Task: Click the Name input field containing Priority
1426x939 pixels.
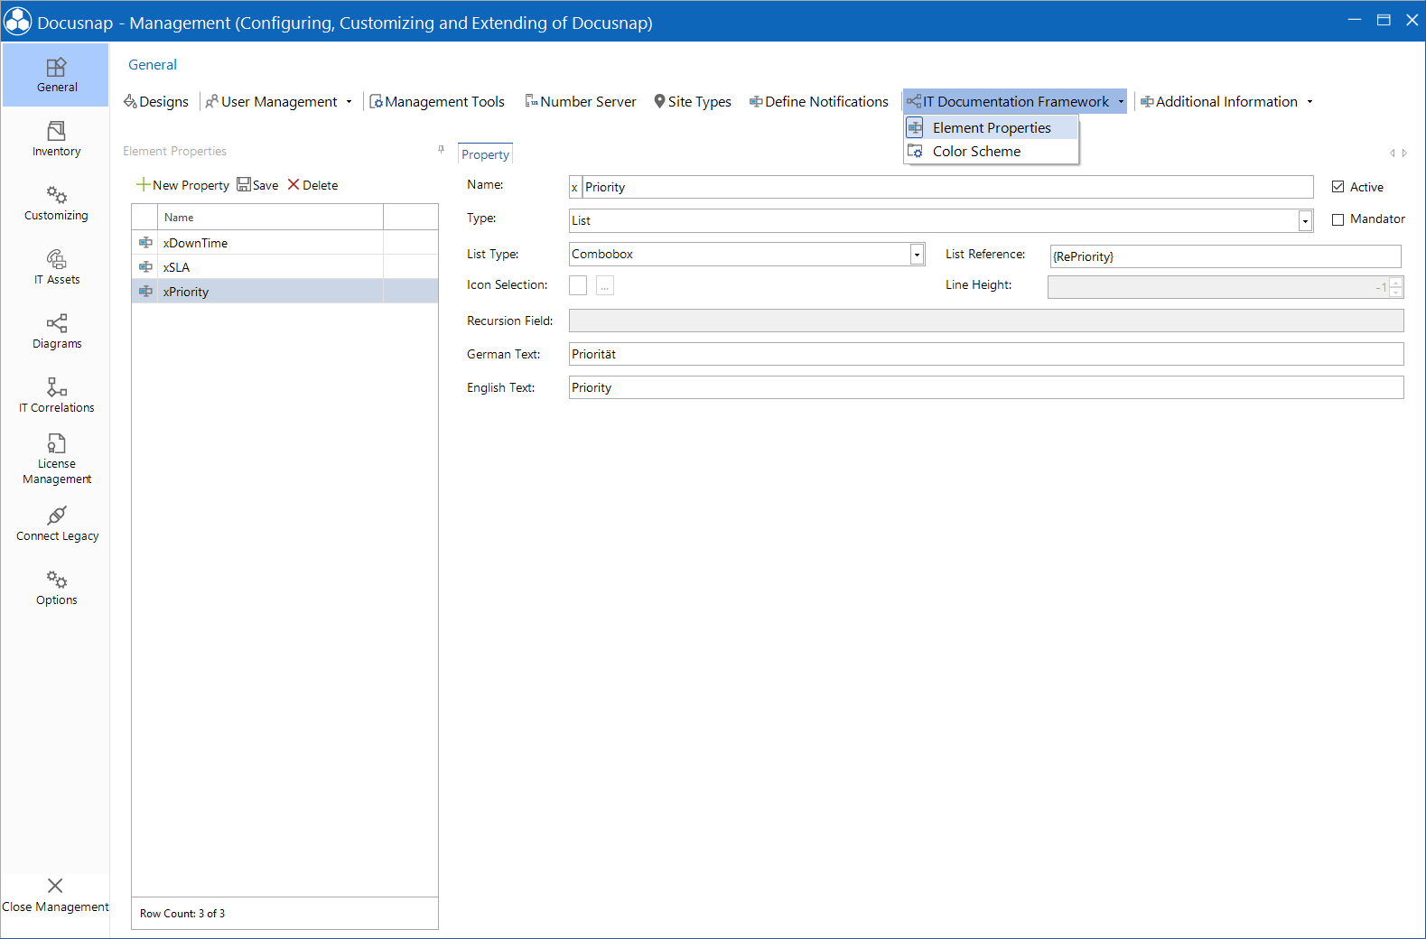Action: (947, 187)
